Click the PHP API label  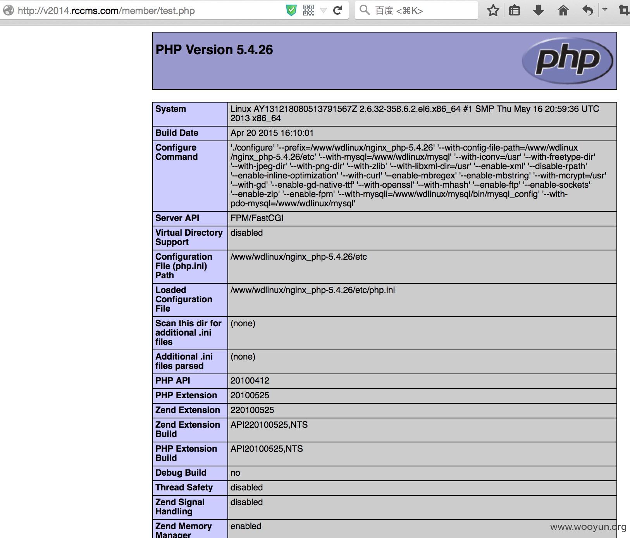tap(173, 381)
